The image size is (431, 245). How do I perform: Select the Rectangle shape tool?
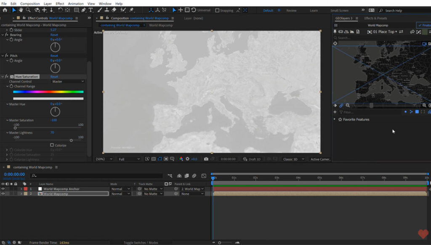click(77, 10)
